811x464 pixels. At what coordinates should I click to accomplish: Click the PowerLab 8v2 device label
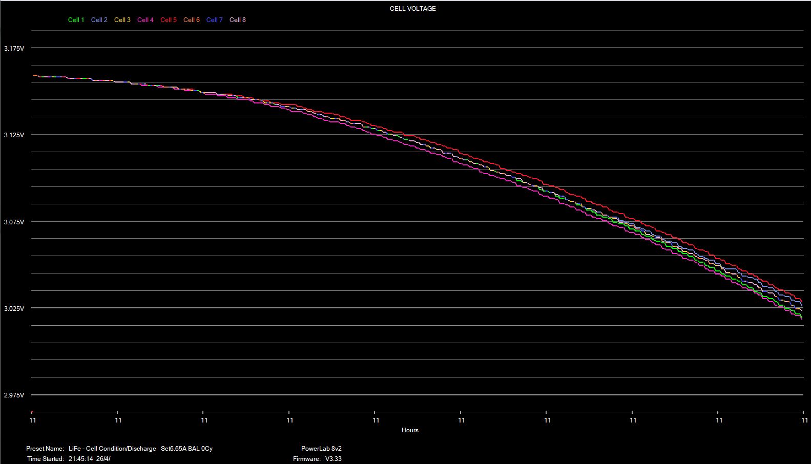pyautogui.click(x=321, y=449)
